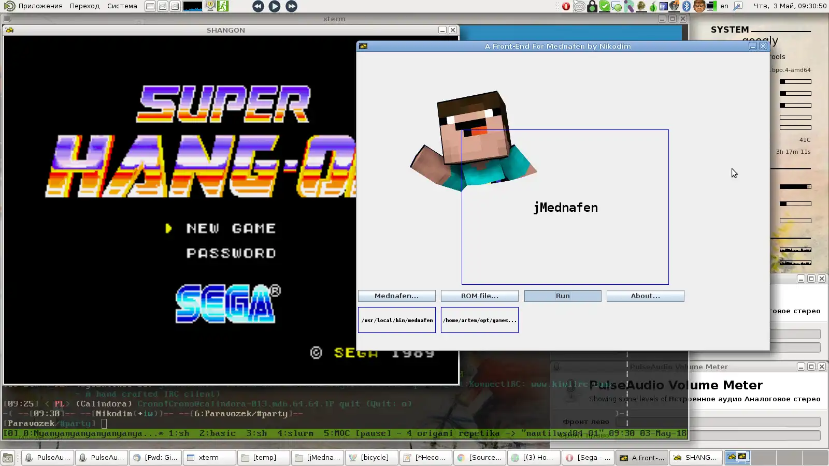Click the chat bubble tray icon
Screen dimensions: 829x466
(579, 6)
